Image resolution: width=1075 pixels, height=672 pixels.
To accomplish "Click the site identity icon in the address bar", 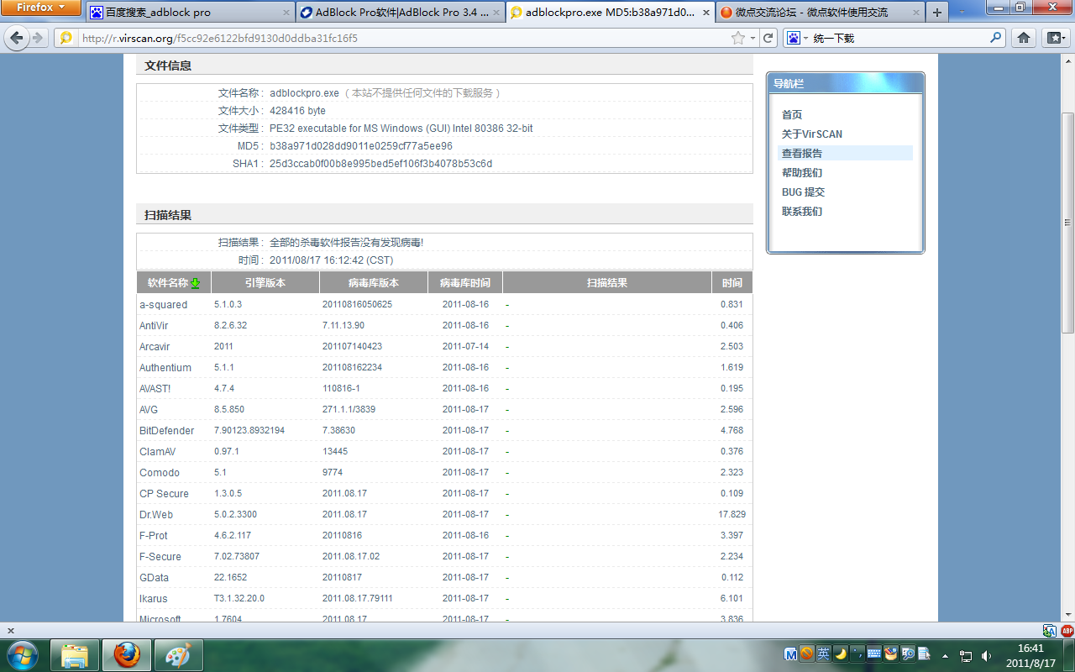I will pyautogui.click(x=66, y=38).
